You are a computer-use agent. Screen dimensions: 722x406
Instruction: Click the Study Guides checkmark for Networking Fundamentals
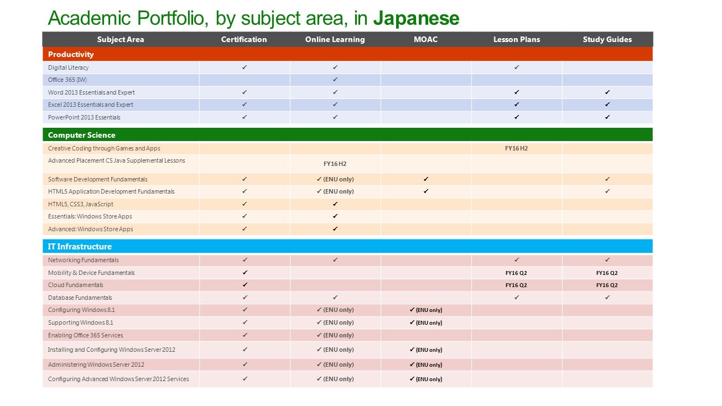[607, 260]
